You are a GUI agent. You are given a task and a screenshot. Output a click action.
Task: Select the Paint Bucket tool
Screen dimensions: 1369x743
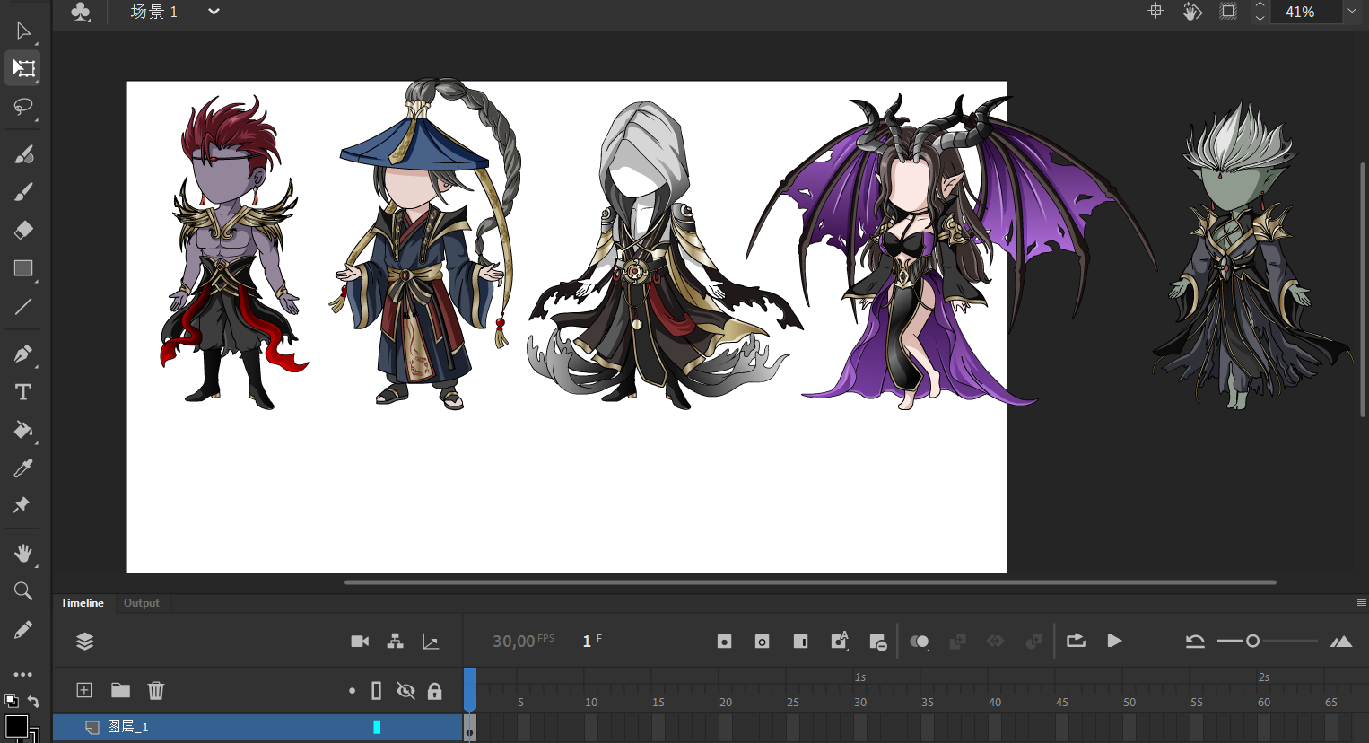tap(23, 431)
